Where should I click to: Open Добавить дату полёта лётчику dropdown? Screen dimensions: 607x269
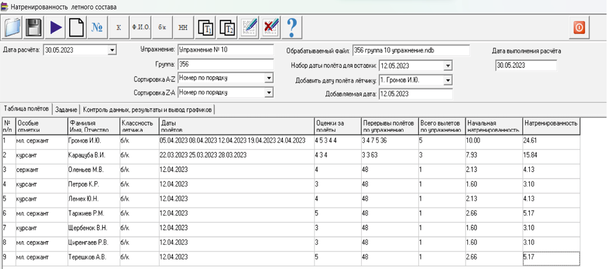click(448, 80)
